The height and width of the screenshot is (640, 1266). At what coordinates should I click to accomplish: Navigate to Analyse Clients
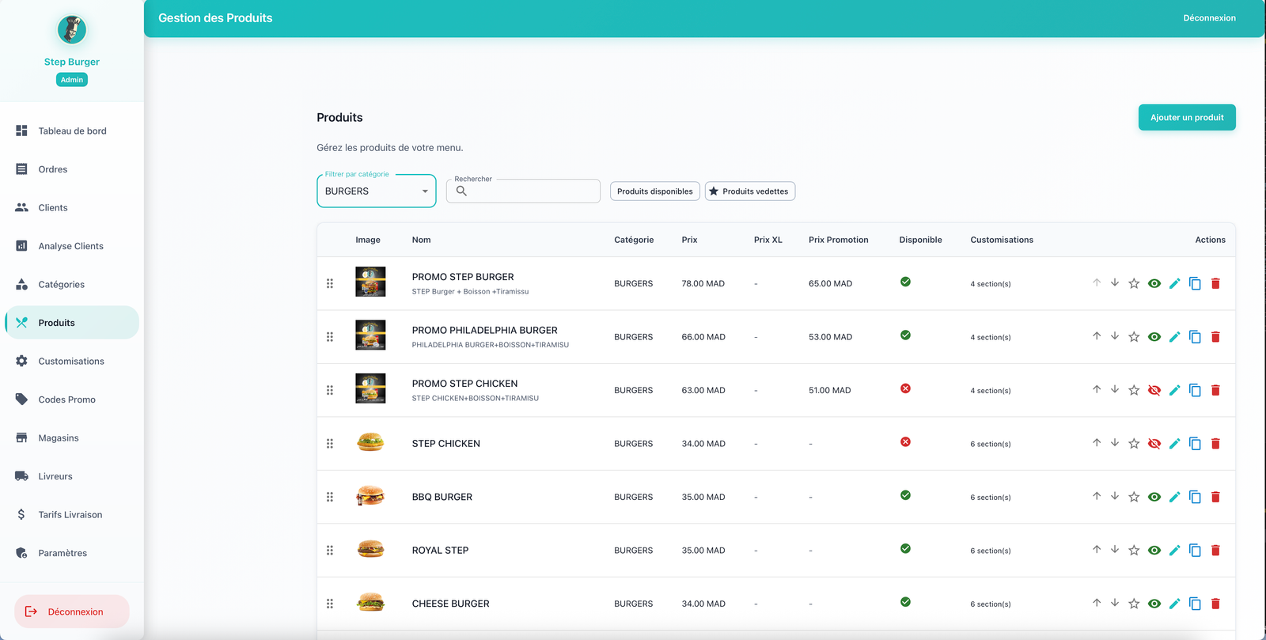72,246
